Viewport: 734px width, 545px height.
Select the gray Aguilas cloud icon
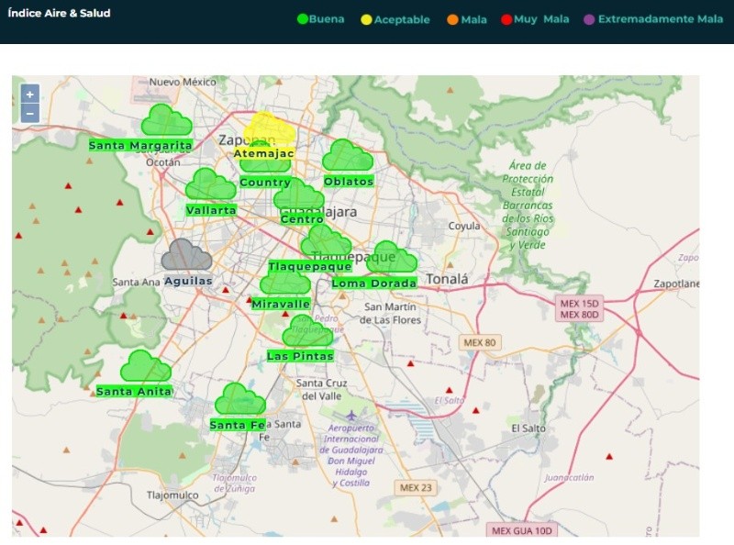[186, 256]
